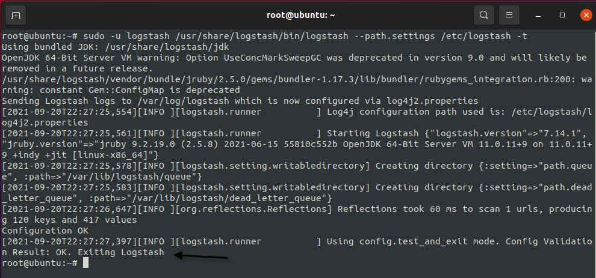Open the hamburger menu
The image size is (596, 278).
tap(509, 15)
